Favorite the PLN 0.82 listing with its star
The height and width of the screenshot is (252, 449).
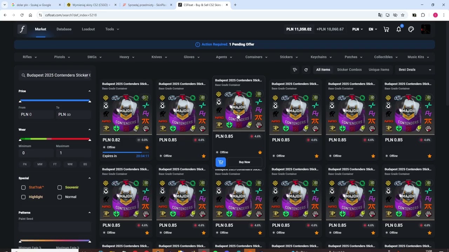coord(147,147)
